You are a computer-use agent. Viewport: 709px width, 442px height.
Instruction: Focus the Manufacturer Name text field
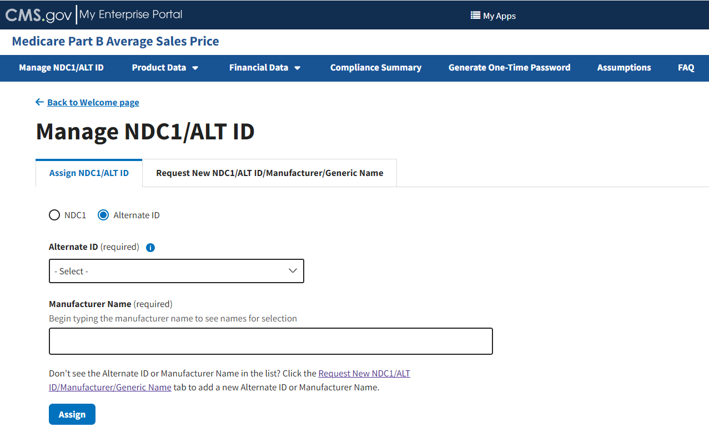(270, 341)
